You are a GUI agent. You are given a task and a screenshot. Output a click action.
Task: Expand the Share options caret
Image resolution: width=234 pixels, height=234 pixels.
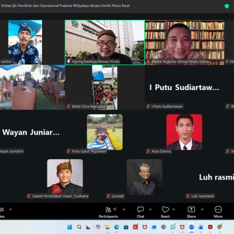(202, 209)
